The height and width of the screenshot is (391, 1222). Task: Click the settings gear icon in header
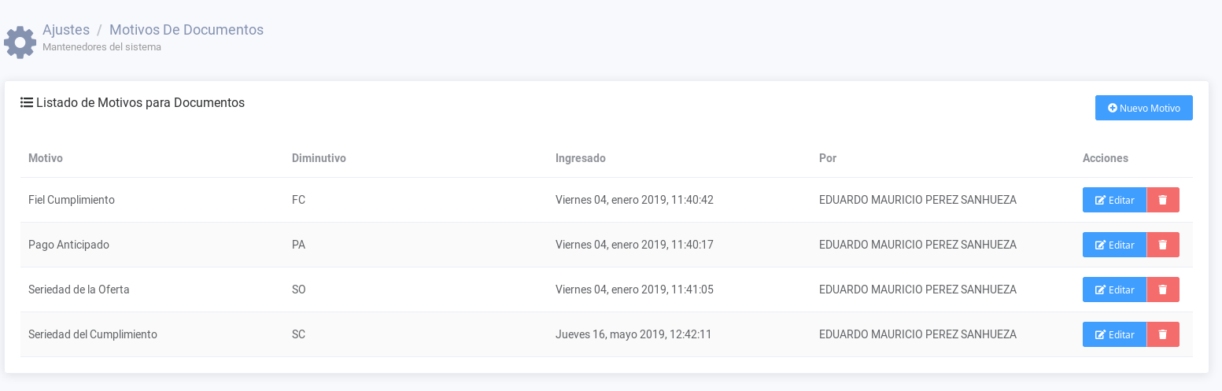[x=20, y=42]
